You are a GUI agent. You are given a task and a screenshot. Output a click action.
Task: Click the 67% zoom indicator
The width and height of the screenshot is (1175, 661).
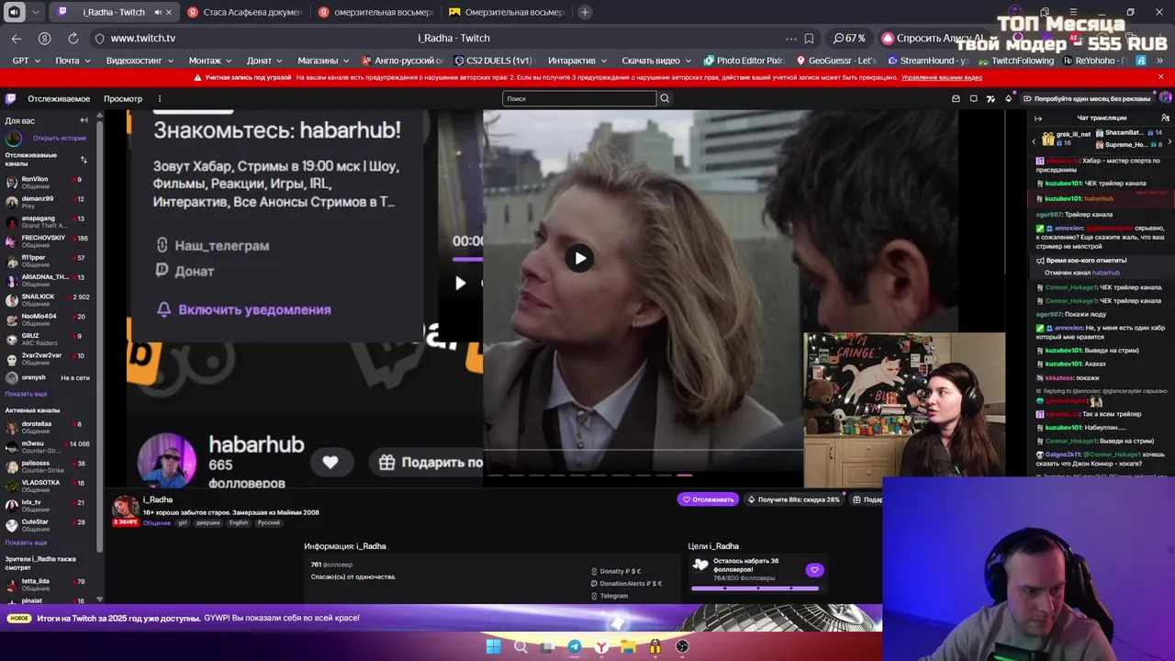tap(849, 39)
